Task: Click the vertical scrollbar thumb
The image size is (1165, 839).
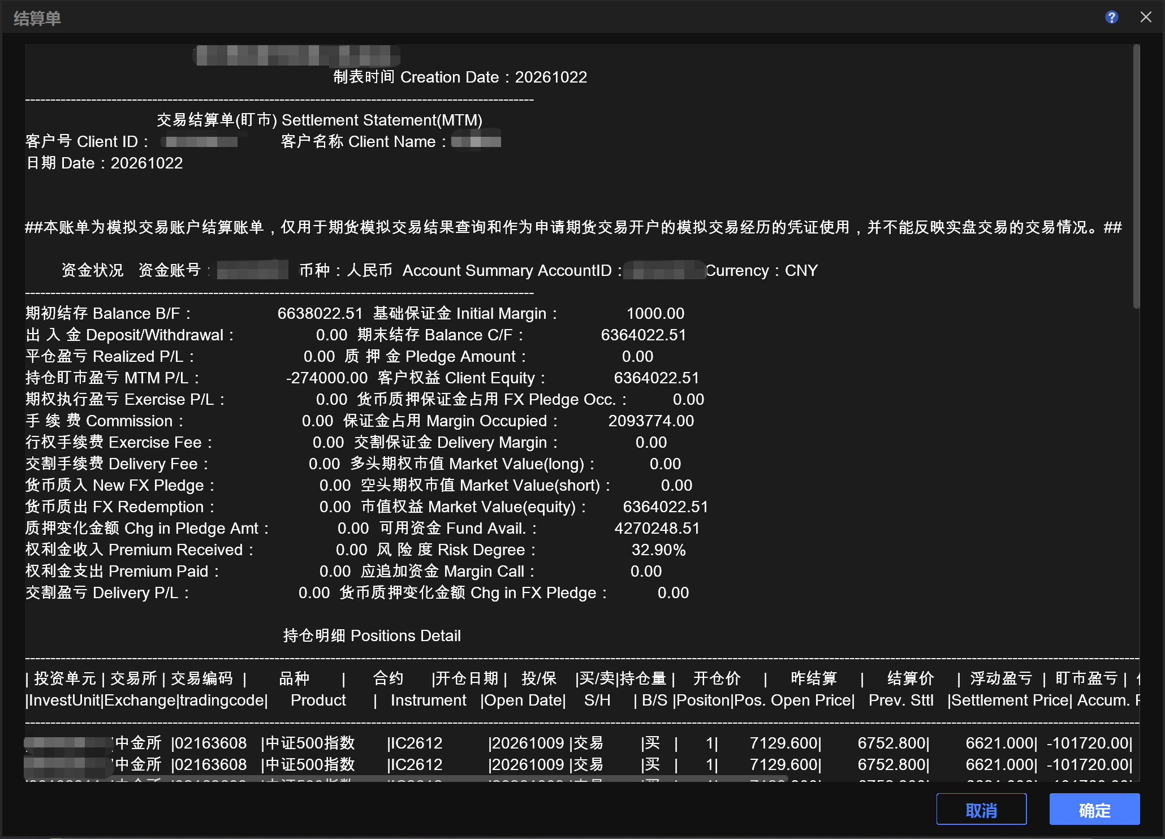Action: coord(1136,176)
